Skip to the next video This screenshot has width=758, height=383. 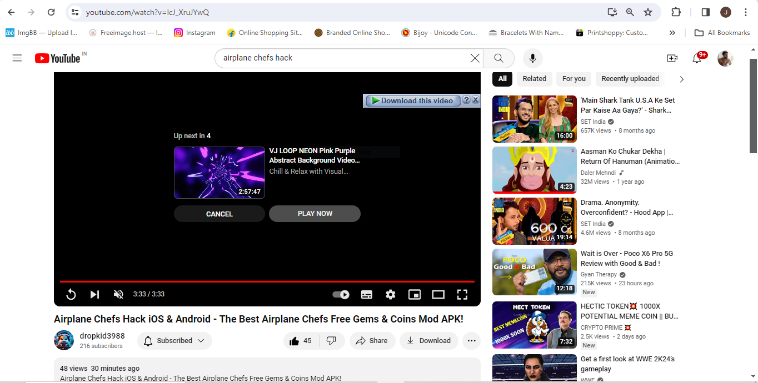94,294
